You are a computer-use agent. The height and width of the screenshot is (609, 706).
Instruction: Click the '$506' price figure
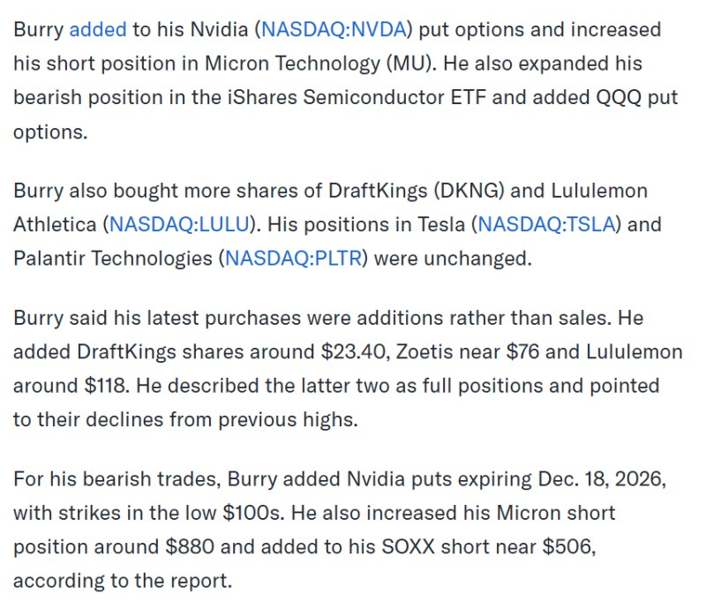click(568, 547)
